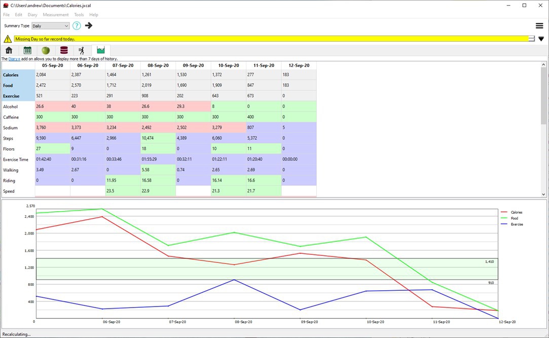This screenshot has height=338, width=549.
Task: Select the chart summary tab icon
Action: 101,50
